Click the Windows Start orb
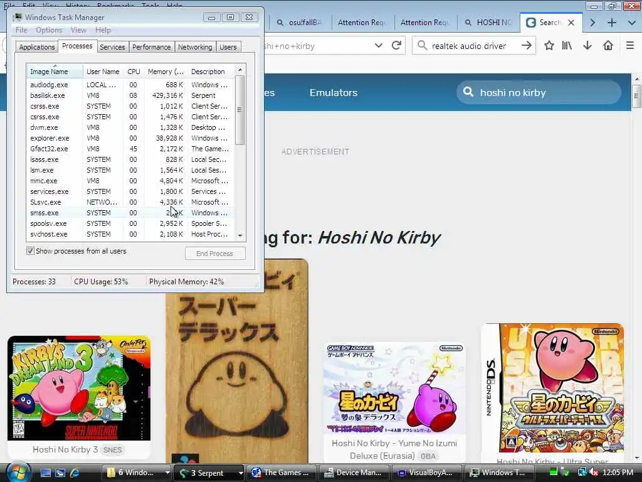This screenshot has height=482, width=642. coord(18,472)
